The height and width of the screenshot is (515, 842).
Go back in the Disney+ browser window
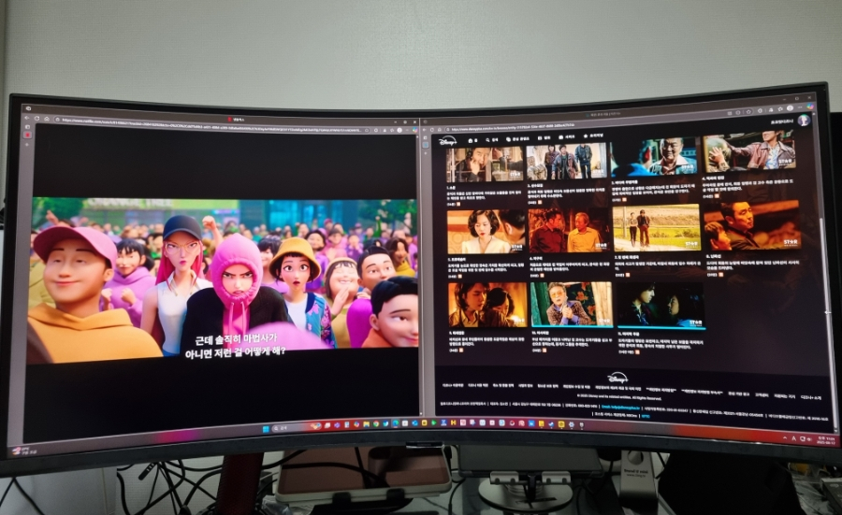pos(424,129)
